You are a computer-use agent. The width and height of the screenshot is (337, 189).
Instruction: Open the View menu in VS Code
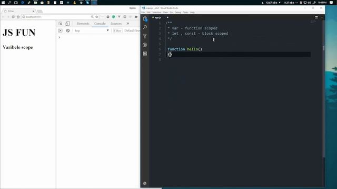point(165,13)
